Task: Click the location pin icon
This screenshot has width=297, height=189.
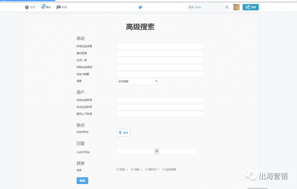Action: [x=120, y=132]
